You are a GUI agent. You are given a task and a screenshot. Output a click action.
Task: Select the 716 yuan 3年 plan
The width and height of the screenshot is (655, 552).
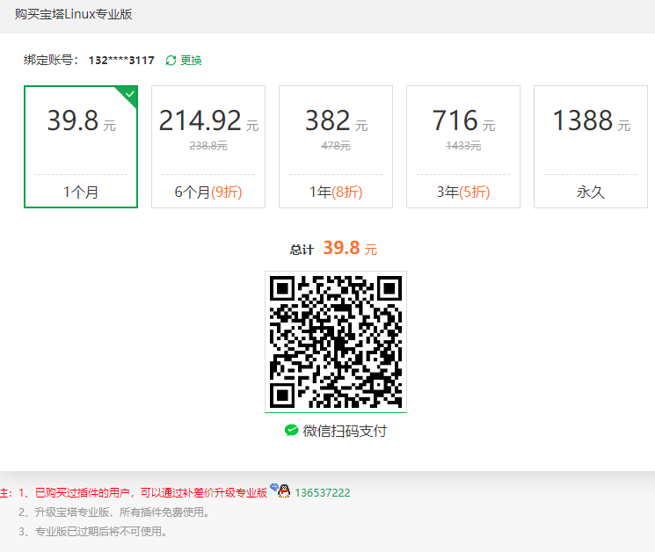tap(463, 147)
